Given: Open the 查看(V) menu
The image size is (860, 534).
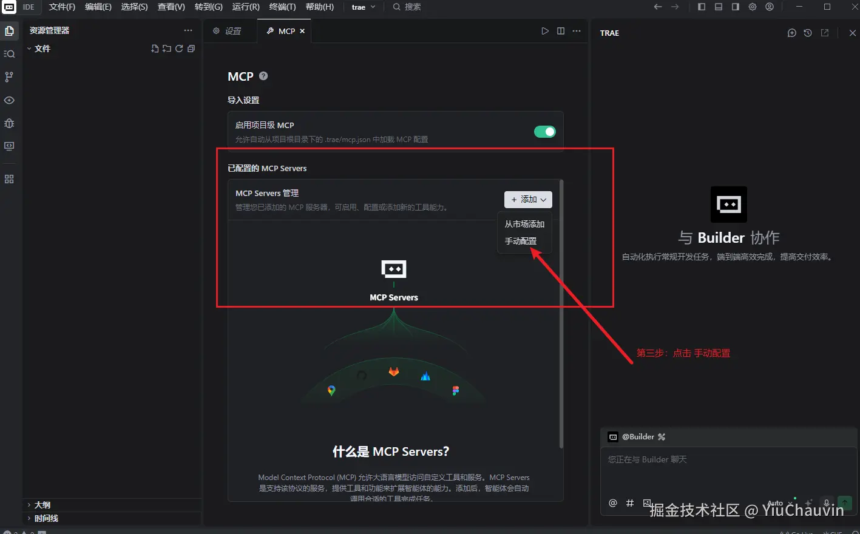Looking at the screenshot, I should coord(171,7).
